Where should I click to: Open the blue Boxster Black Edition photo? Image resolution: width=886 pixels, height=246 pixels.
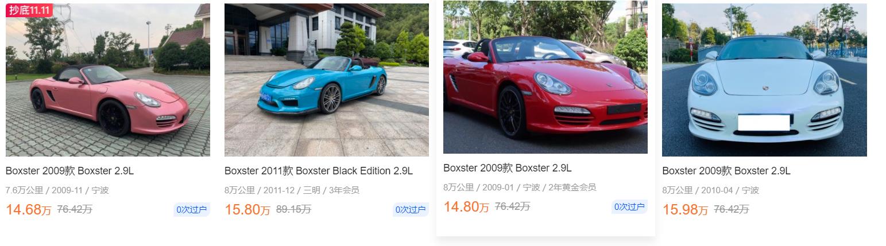pos(327,80)
